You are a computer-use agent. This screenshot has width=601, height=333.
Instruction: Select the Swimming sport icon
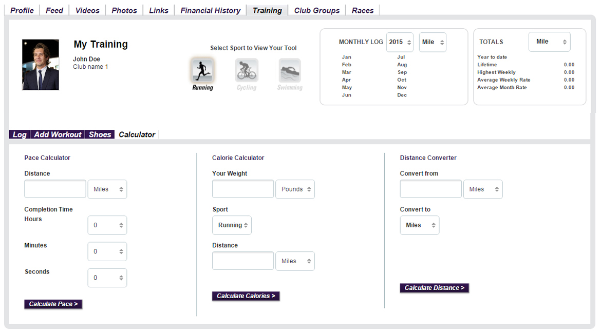[x=290, y=70]
